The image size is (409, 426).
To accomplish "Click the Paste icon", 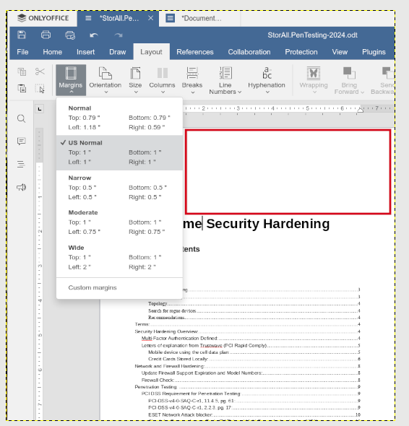I will pos(22,88).
